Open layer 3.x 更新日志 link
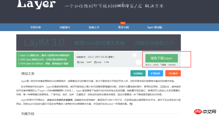Image resolution: width=219 pixels, height=117 pixels. pyautogui.click(x=44, y=55)
